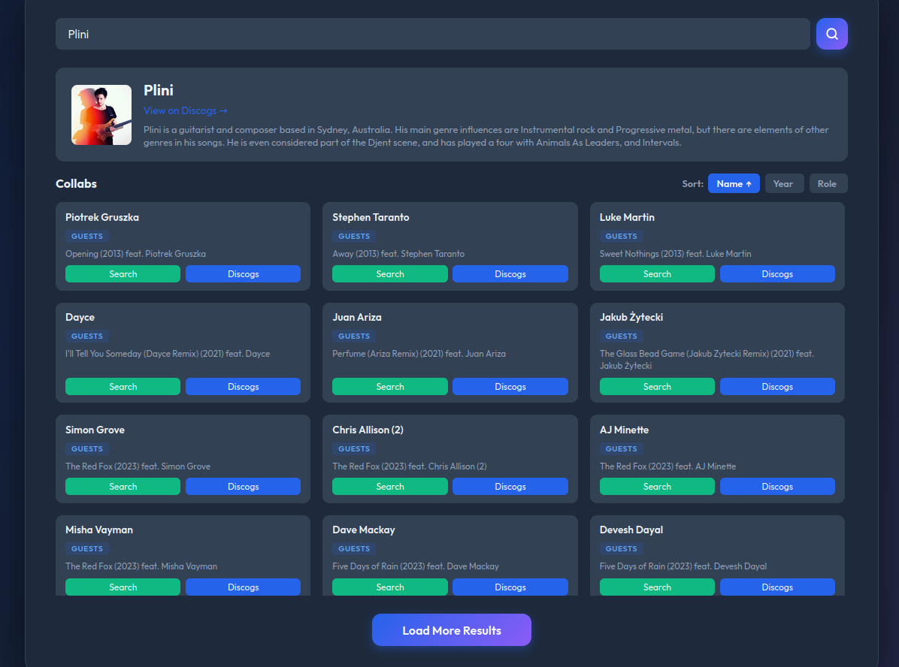This screenshot has width=899, height=667.
Task: Click the active 'Name' sort button
Action: [734, 183]
